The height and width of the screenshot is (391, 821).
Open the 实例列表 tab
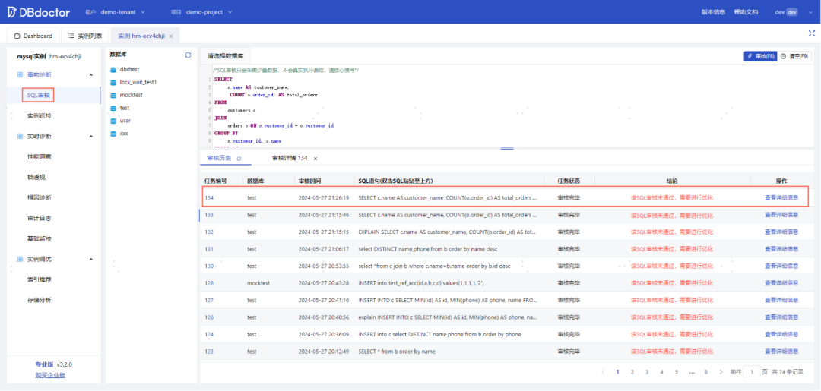tap(85, 36)
